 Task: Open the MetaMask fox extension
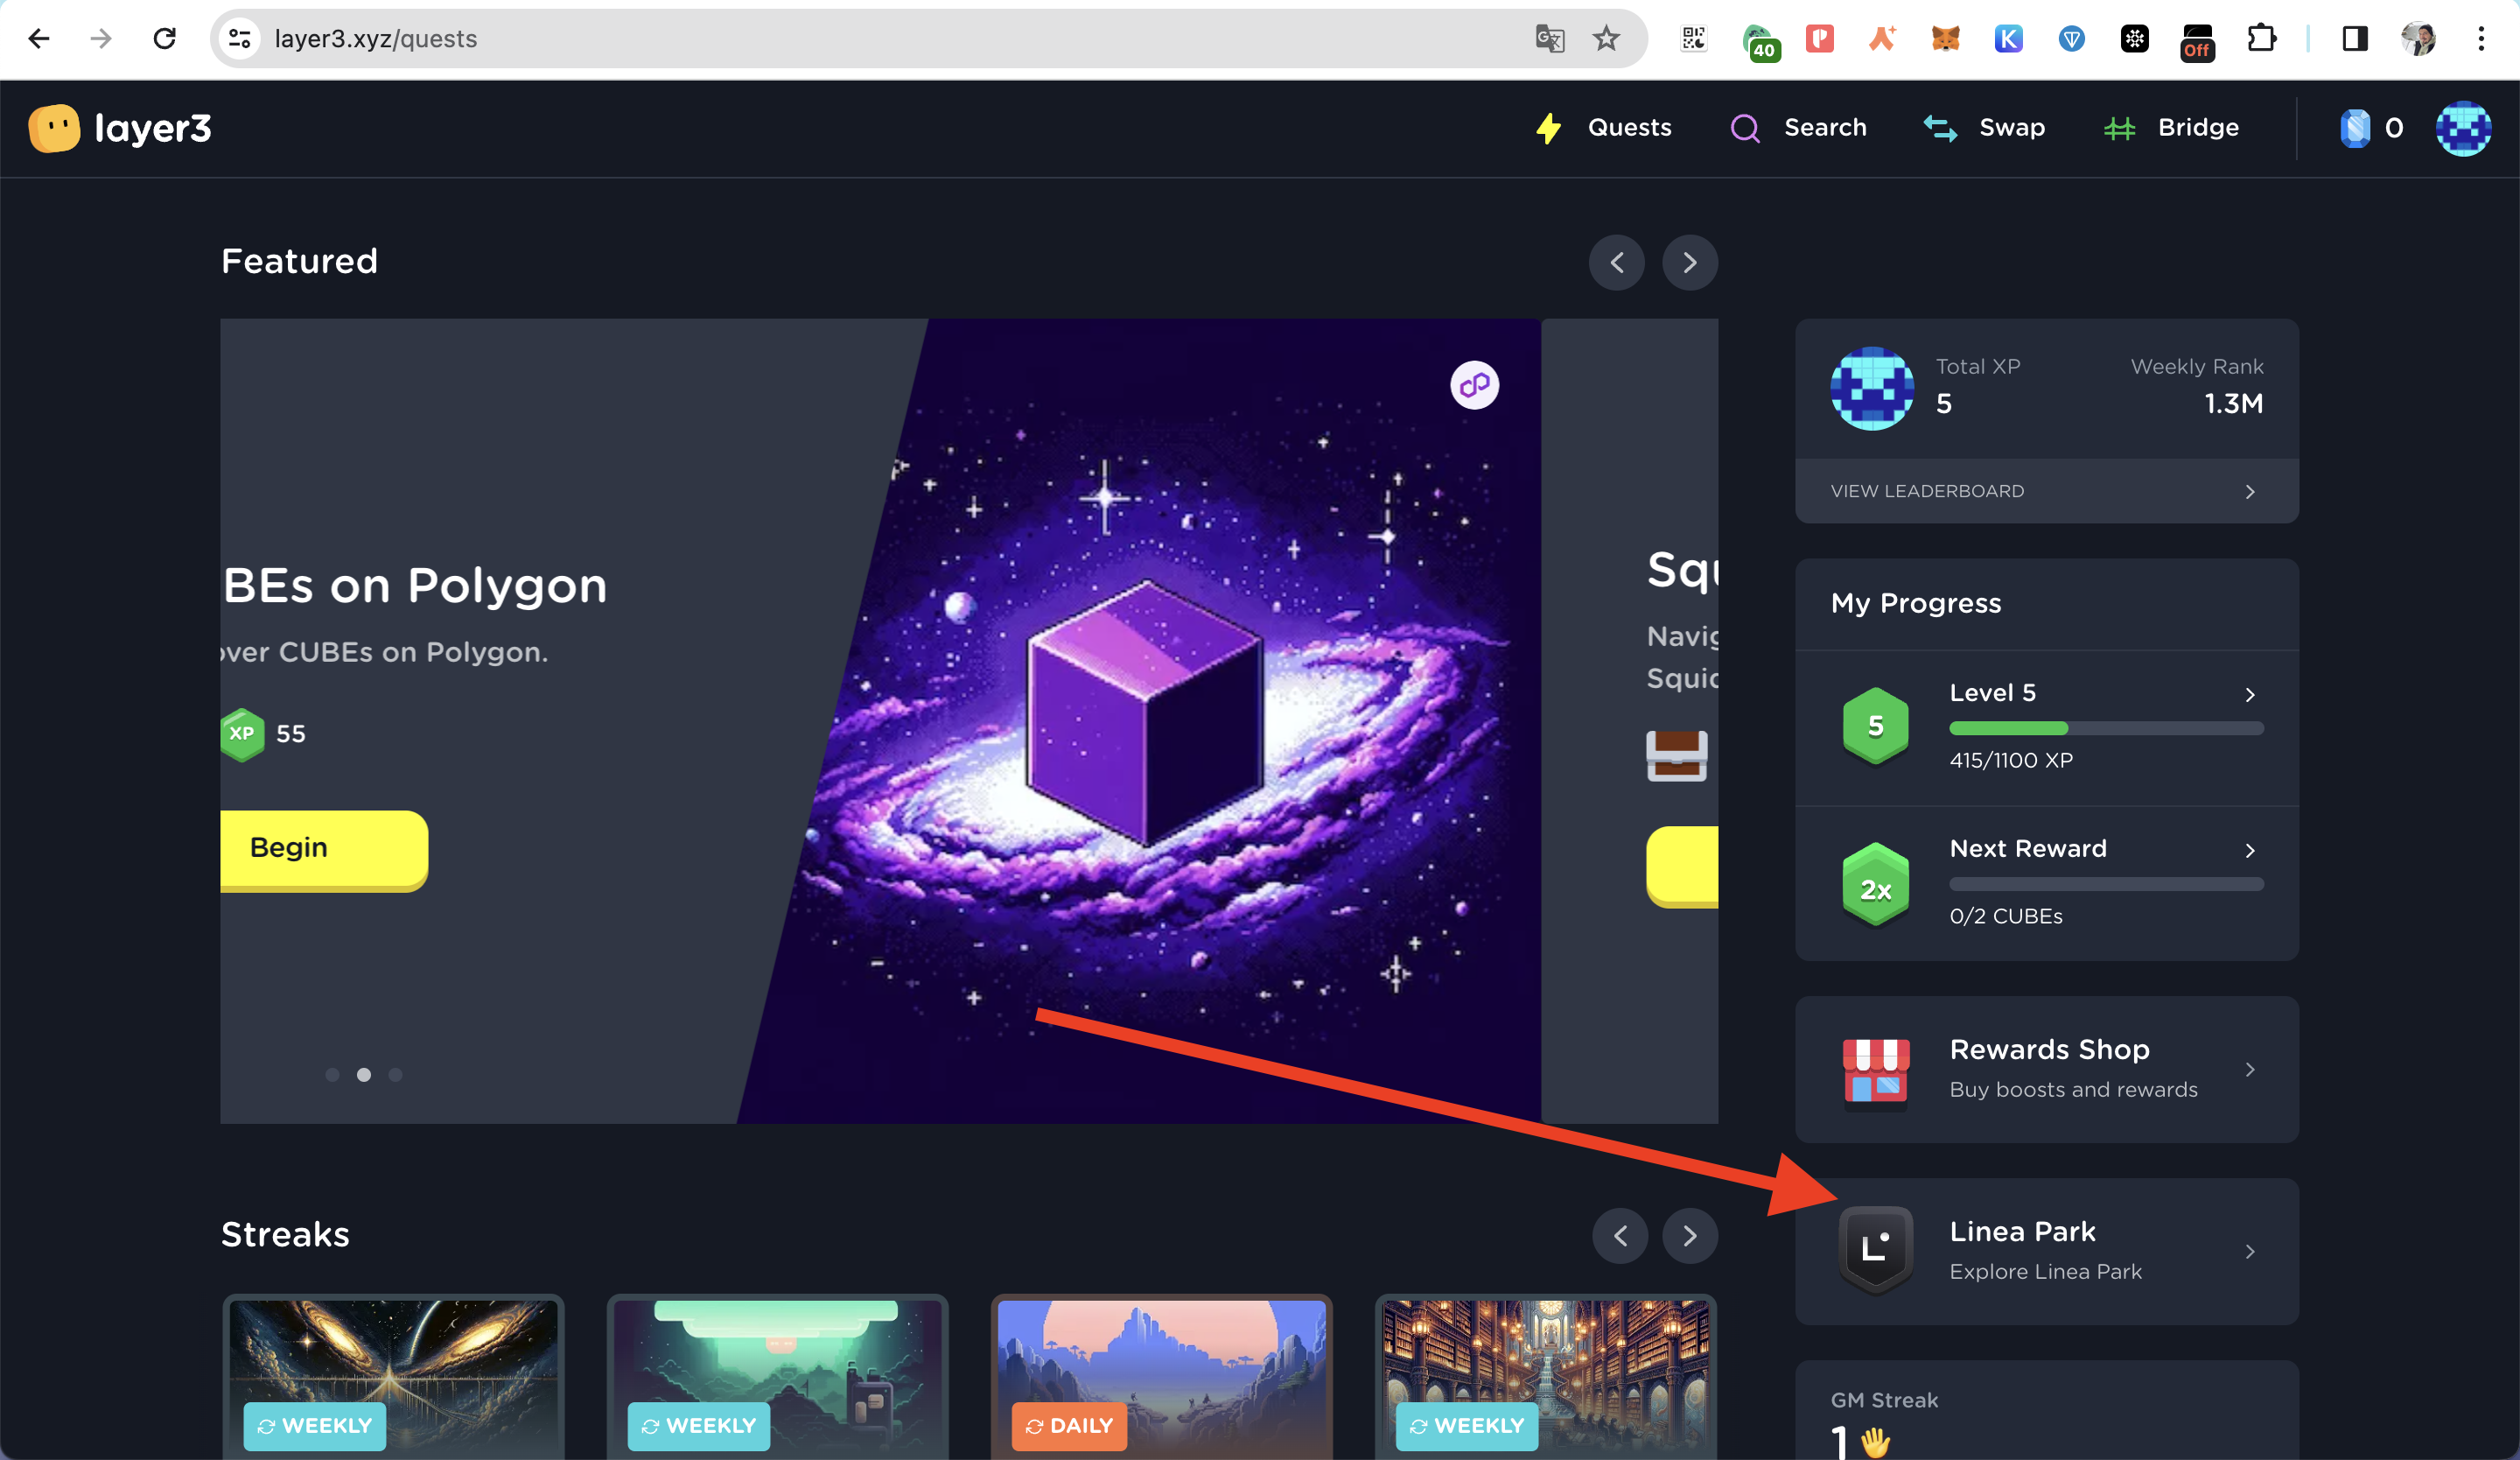(1945, 39)
